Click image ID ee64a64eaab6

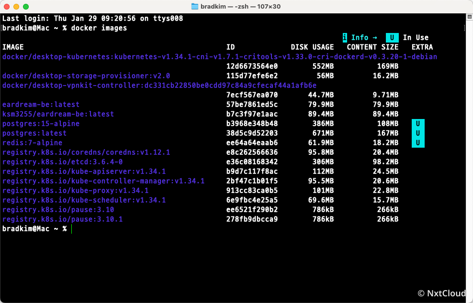tap(252, 143)
